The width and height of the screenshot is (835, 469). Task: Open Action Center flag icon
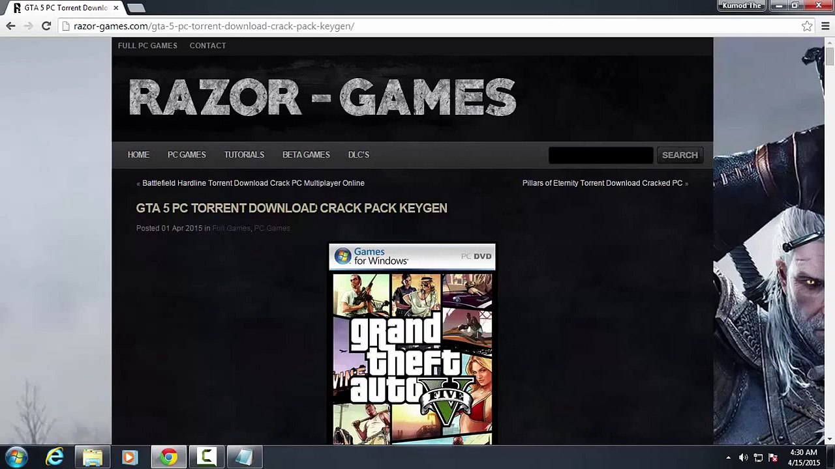(773, 457)
